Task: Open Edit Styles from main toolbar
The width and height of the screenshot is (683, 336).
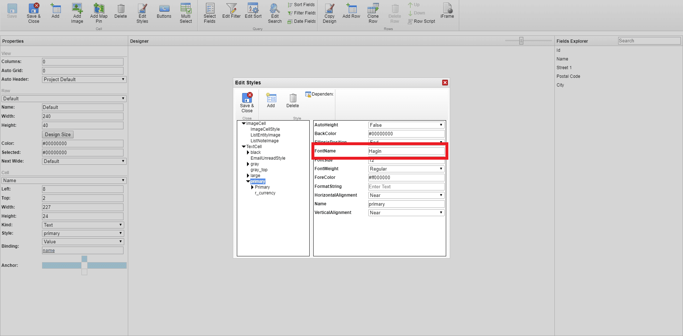Action: pyautogui.click(x=142, y=13)
